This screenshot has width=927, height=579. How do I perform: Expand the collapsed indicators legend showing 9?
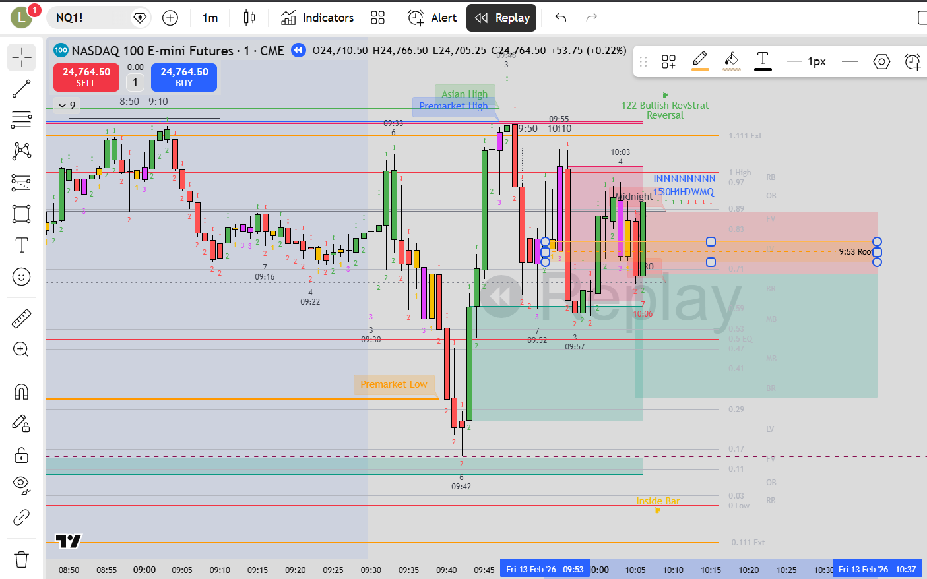point(67,105)
